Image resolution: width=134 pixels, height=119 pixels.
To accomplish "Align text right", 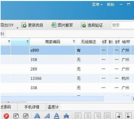I will click(98, 116).
